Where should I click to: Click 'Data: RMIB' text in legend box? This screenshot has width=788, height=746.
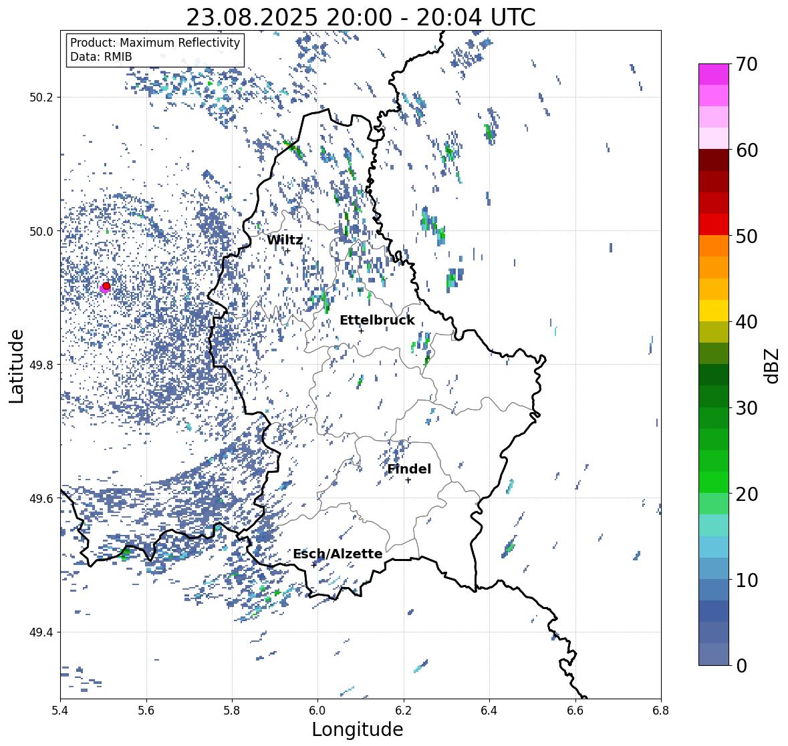(101, 57)
